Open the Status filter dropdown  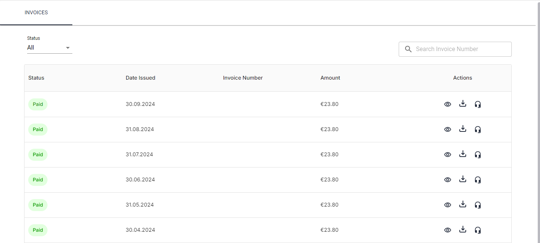[x=49, y=48]
